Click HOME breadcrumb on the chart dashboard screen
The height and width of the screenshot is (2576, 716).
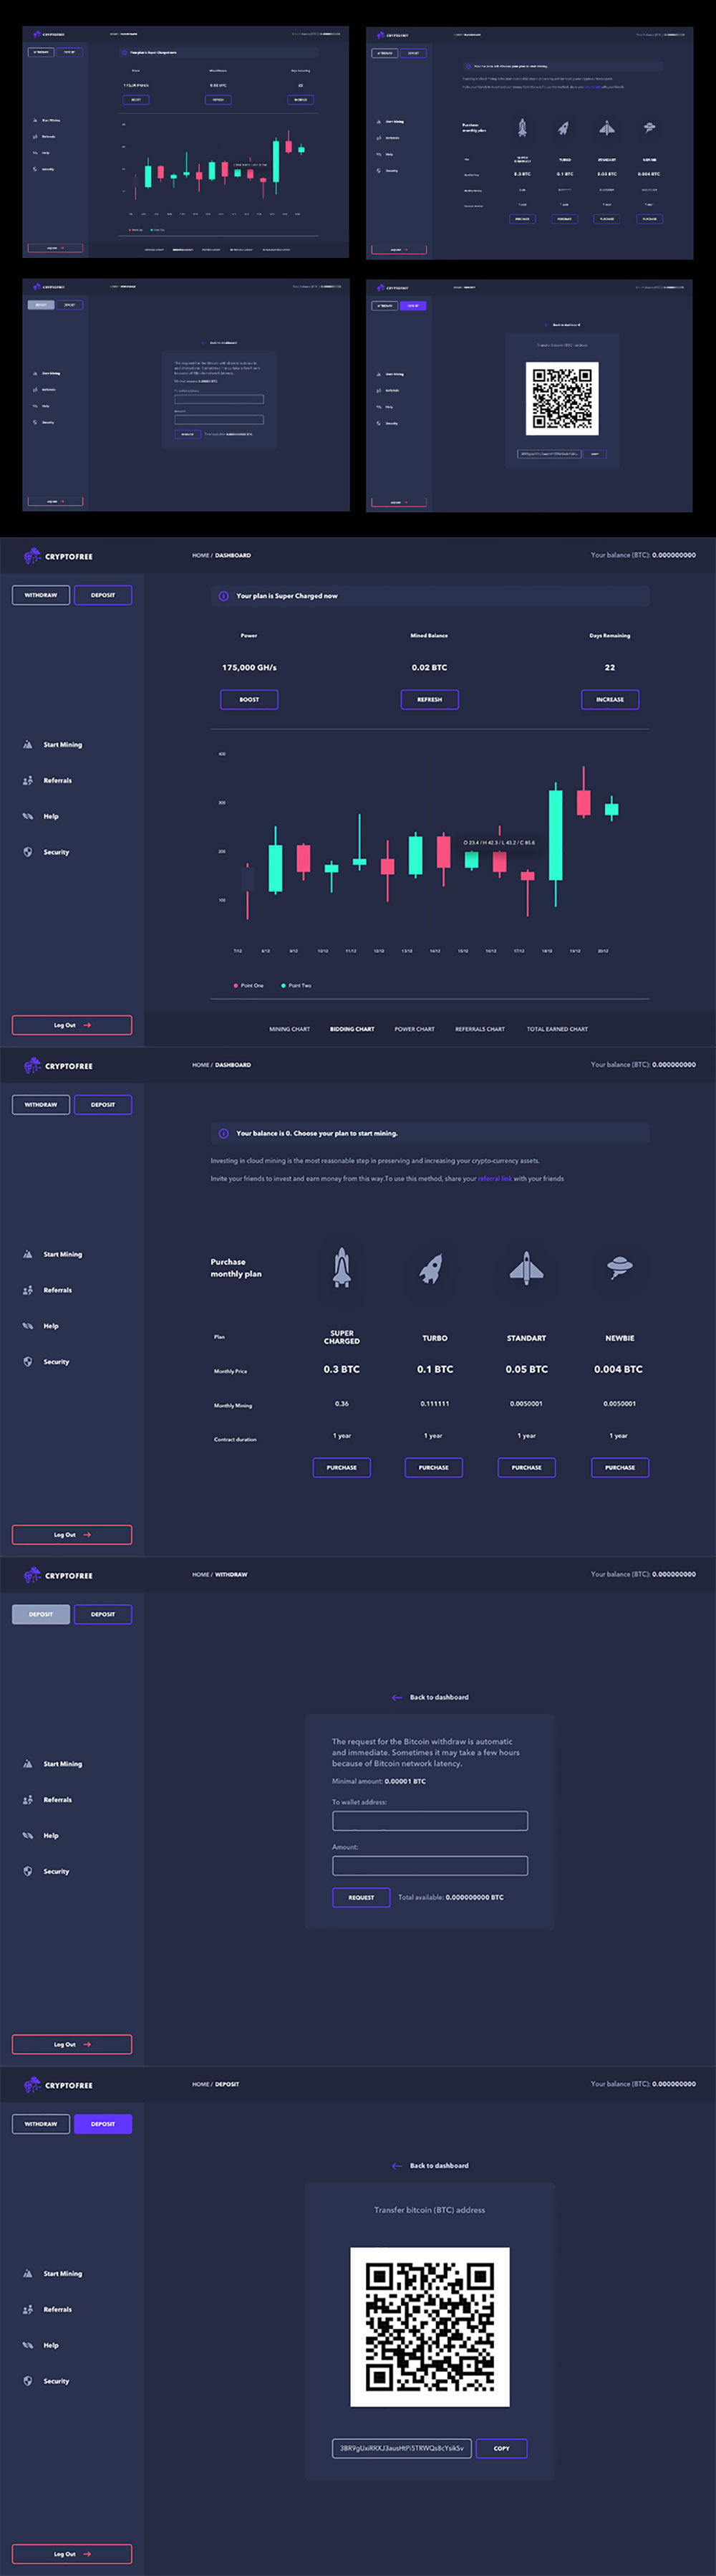200,555
